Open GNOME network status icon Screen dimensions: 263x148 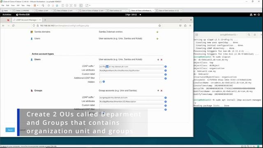[x=251, y=15]
